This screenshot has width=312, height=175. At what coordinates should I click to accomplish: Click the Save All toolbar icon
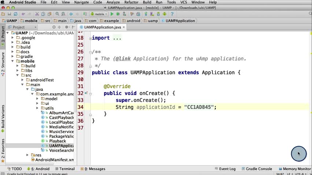(10, 14)
